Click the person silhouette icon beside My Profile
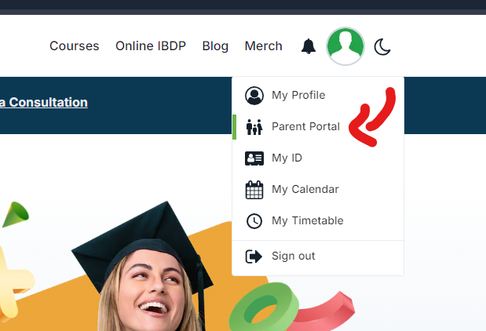 pyautogui.click(x=254, y=96)
